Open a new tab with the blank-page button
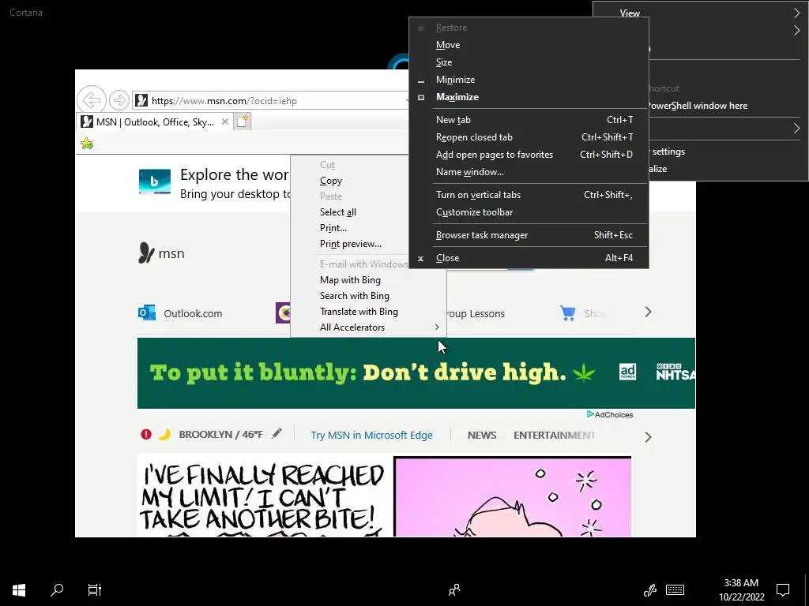809x606 pixels. tap(243, 122)
